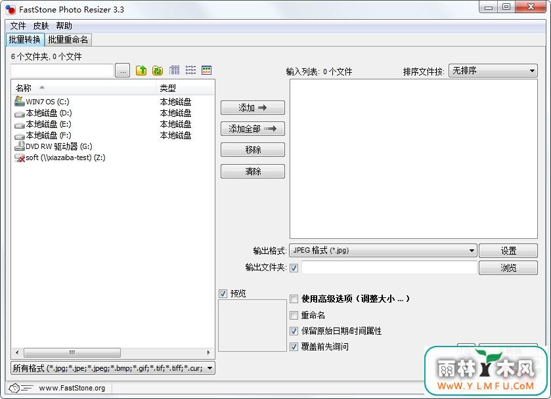Switch to details list view icon

pos(174,70)
